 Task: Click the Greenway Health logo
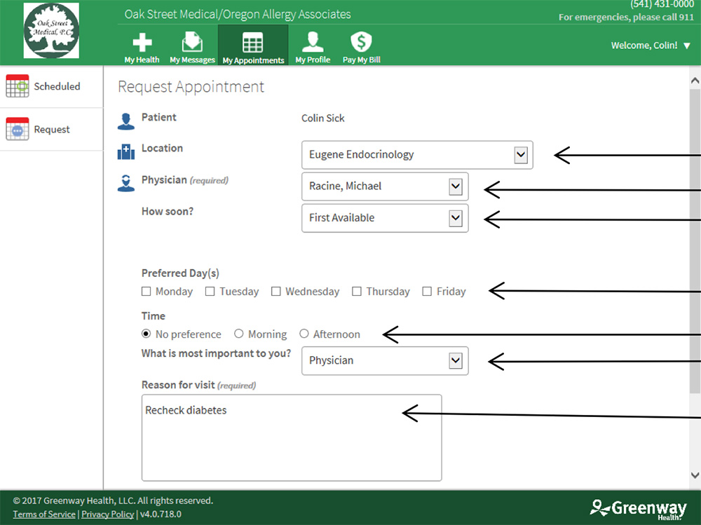[x=639, y=510]
